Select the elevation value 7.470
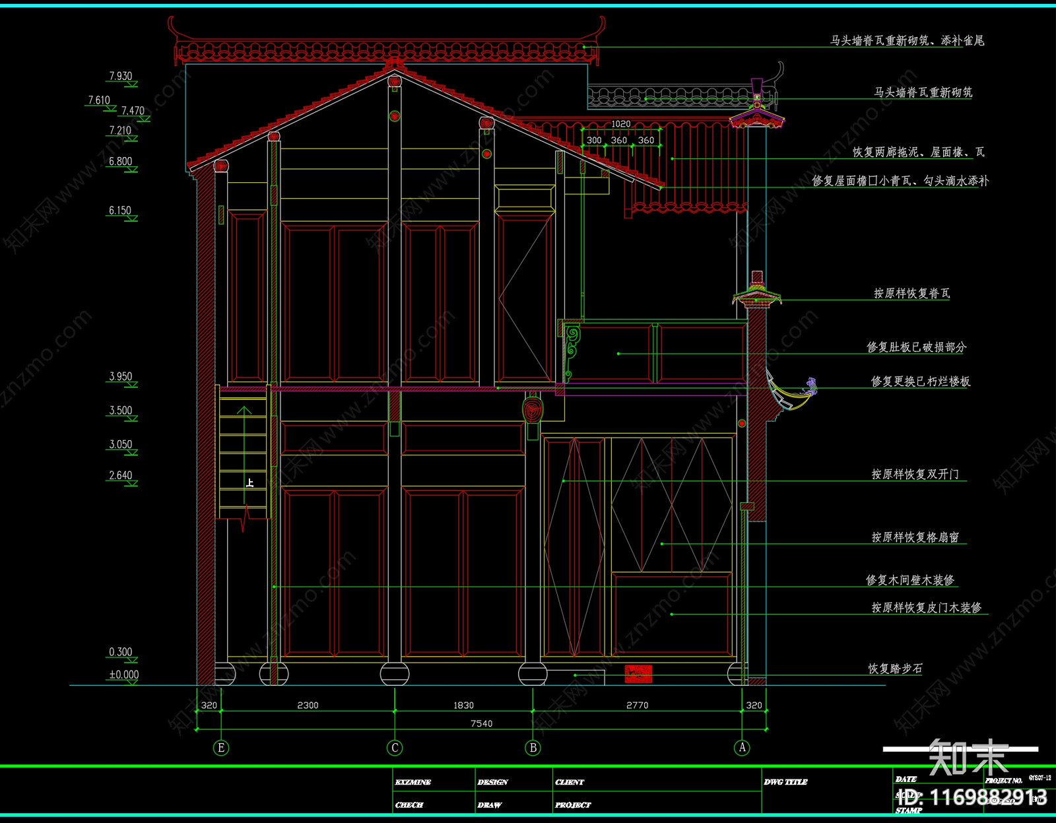This screenshot has height=823, width=1056. [133, 111]
